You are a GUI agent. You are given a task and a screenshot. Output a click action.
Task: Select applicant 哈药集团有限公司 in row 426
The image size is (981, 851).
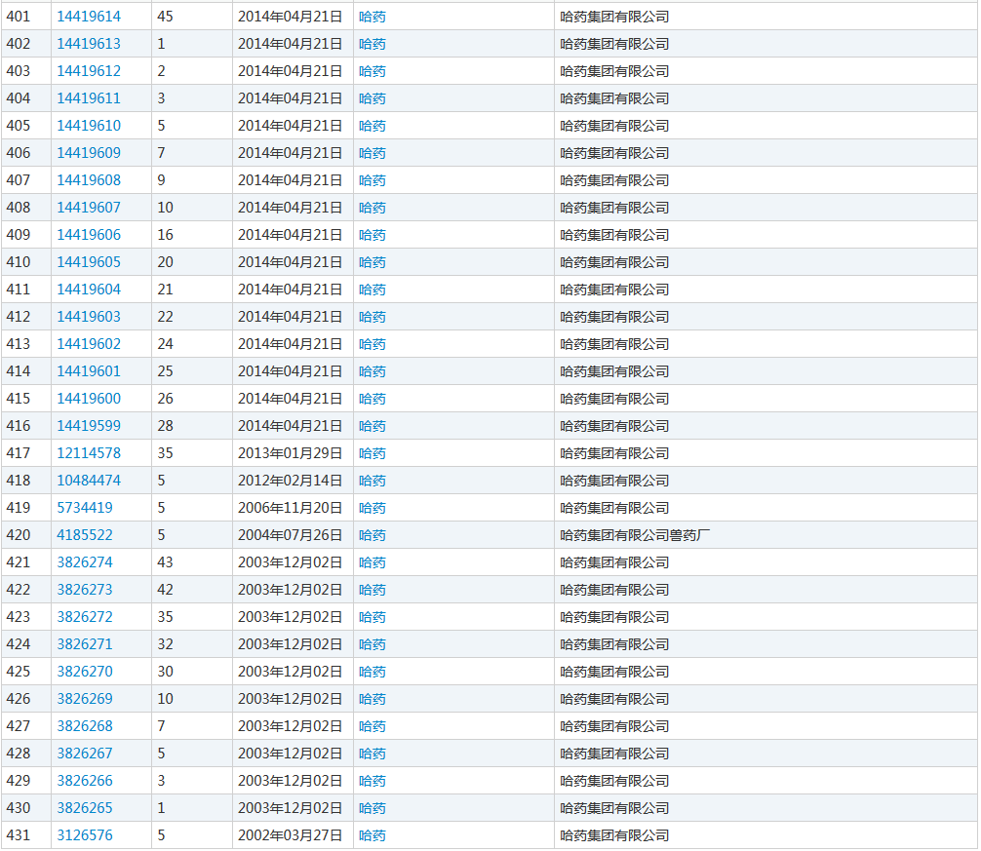point(614,699)
